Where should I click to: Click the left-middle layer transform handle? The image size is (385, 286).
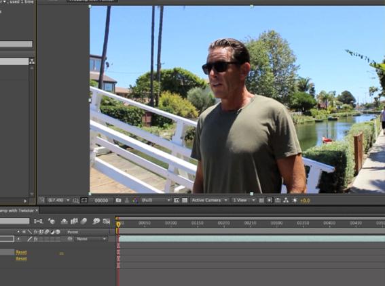pos(90,100)
